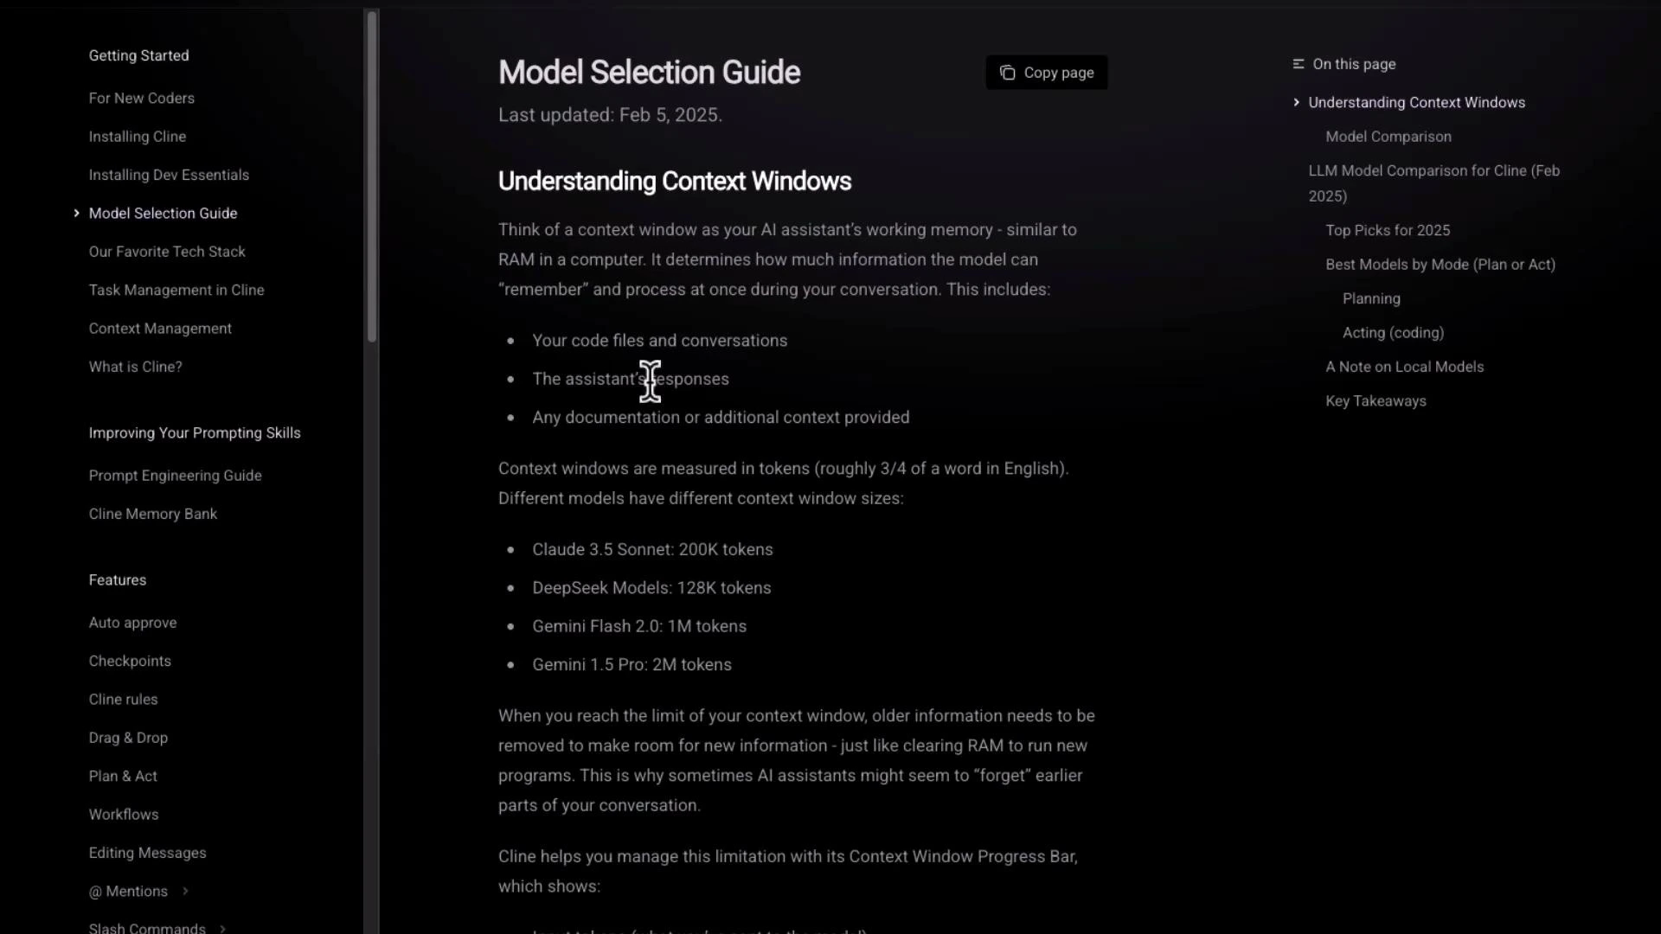Expand the Slash Commands submenu
Viewport: 1661px width, 934px height.
pyautogui.click(x=221, y=927)
